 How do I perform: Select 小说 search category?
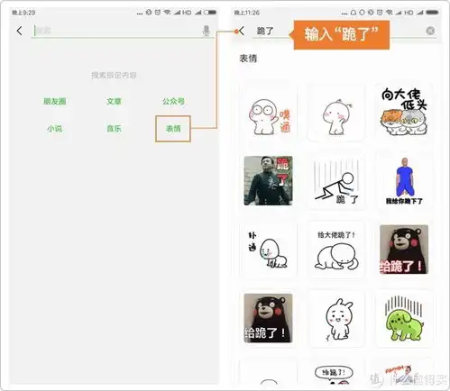point(55,129)
